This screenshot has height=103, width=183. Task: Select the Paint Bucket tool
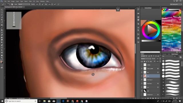click(2, 37)
